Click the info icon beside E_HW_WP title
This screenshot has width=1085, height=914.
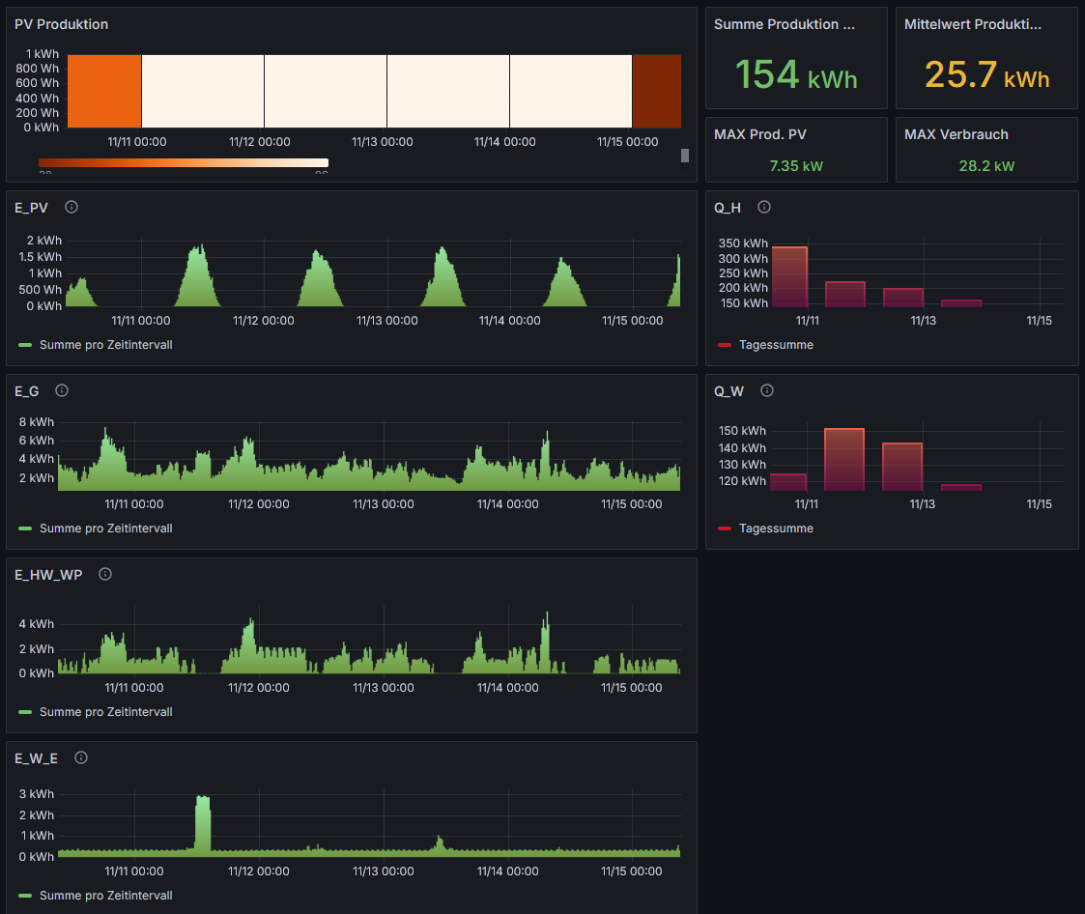point(105,574)
